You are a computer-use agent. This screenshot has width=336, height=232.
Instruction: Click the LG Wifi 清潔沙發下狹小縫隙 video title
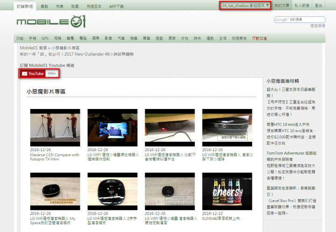(x=228, y=157)
